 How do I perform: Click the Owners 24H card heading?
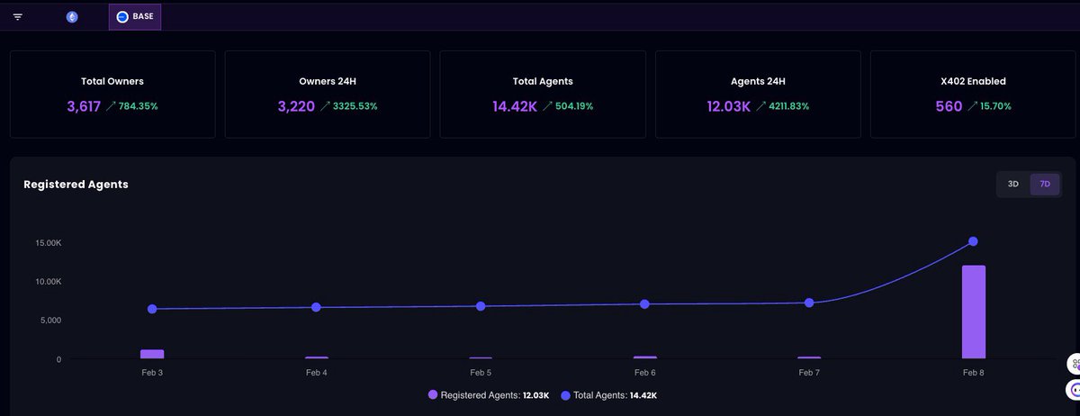point(328,81)
